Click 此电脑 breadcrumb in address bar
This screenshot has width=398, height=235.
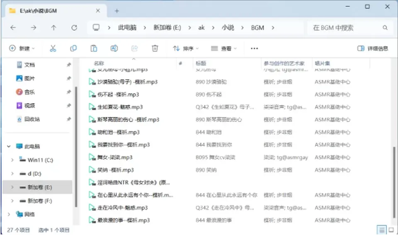[127, 28]
